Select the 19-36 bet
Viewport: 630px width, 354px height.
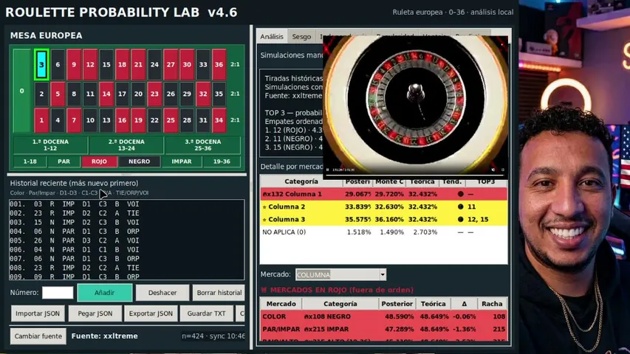(x=222, y=162)
